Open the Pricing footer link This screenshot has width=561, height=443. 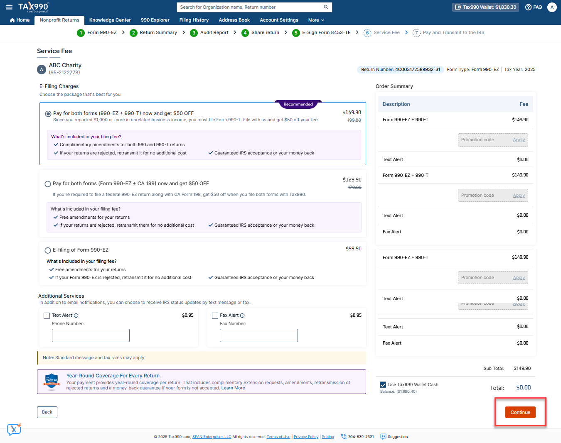click(x=328, y=437)
